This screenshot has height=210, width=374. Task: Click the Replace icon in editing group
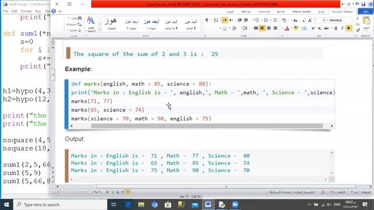pos(79,24)
